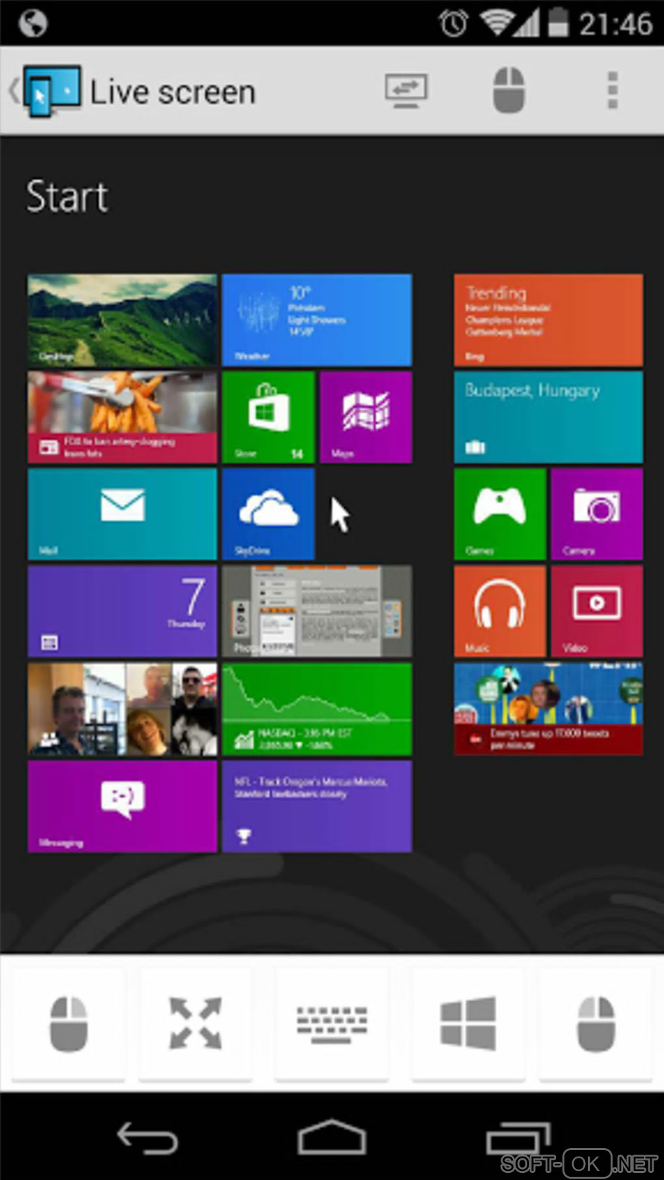
Task: Tap the Android home button
Action: [332, 1138]
